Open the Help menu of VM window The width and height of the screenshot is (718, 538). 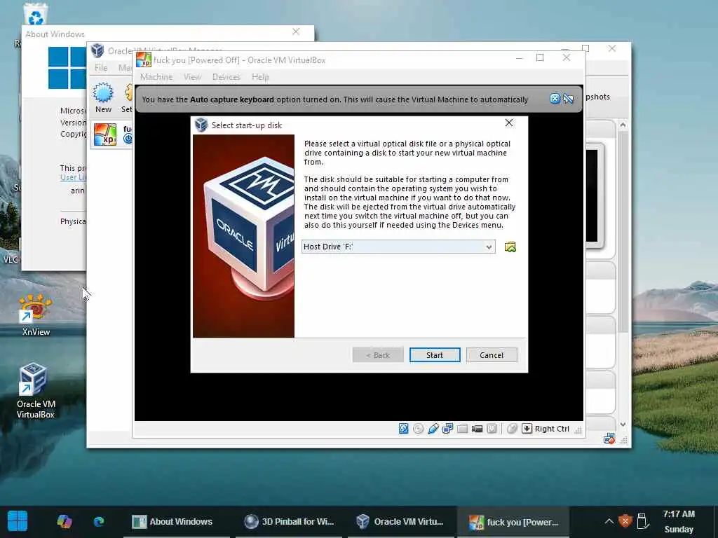260,77
